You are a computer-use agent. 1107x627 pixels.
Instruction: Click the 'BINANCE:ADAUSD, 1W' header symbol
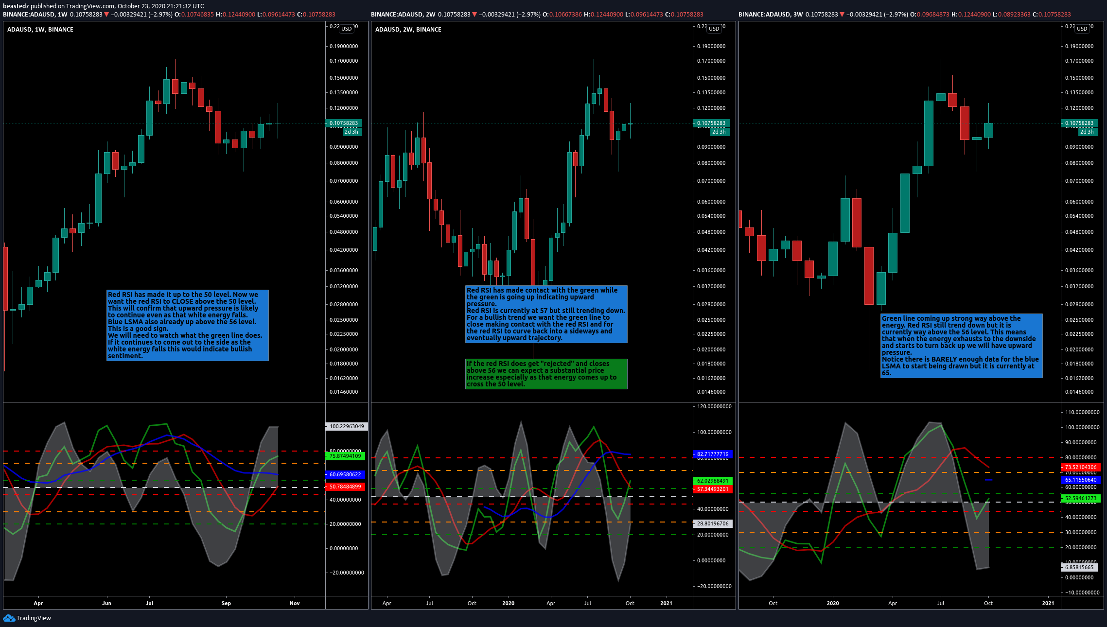(x=35, y=14)
